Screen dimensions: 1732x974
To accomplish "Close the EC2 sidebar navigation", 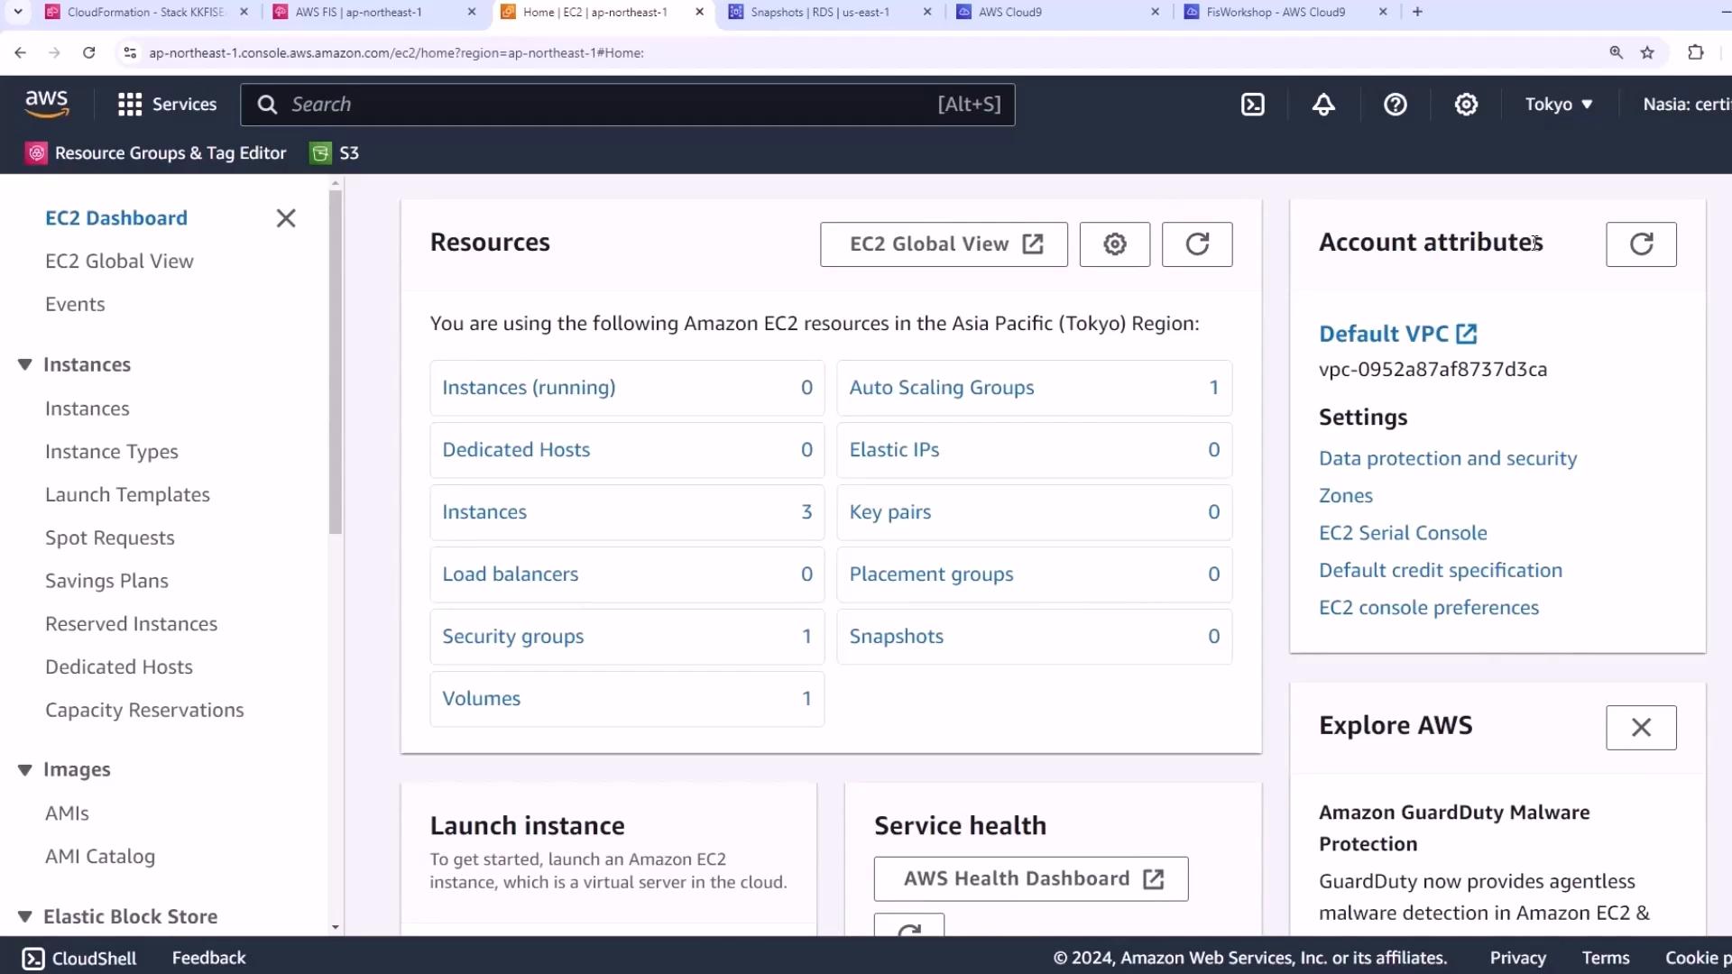I will tap(286, 218).
